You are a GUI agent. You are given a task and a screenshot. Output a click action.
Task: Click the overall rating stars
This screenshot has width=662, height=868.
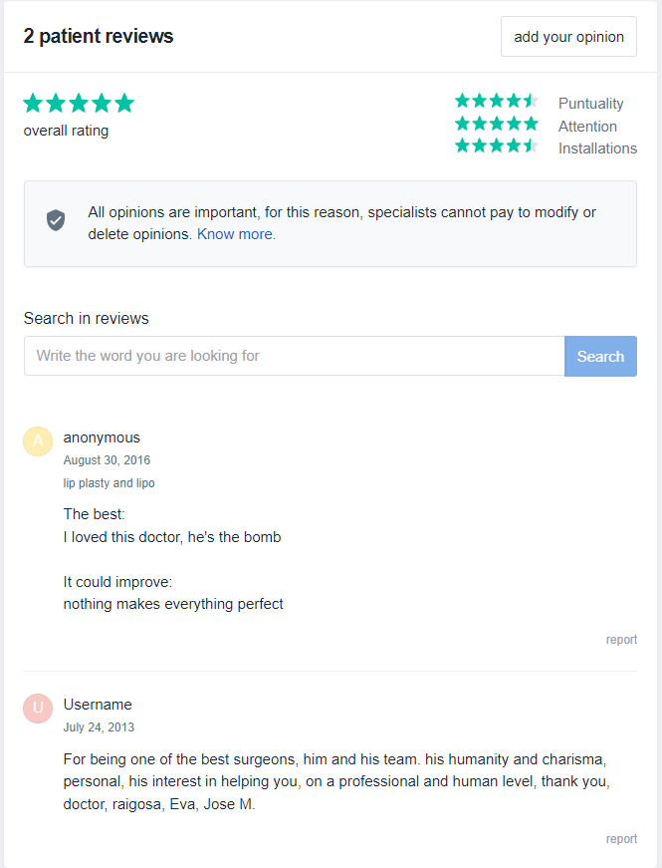(x=79, y=103)
